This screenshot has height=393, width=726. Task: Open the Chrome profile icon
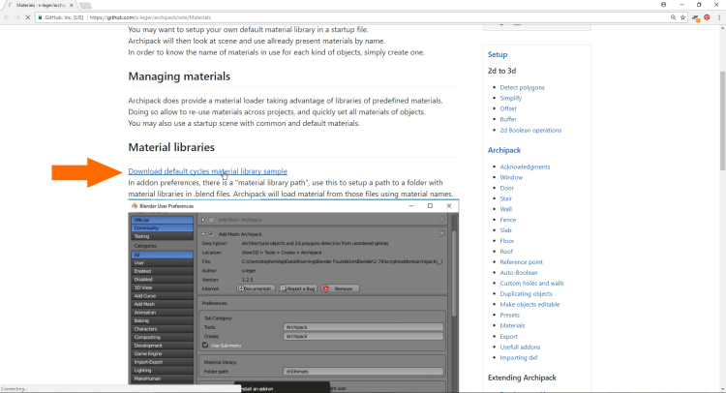click(x=662, y=5)
